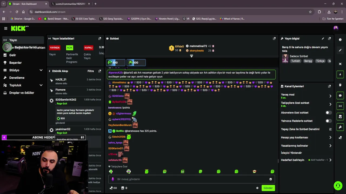Image resolution: width=346 pixels, height=194 pixels.
Task: Send the message with Gönder button
Action: click(268, 188)
